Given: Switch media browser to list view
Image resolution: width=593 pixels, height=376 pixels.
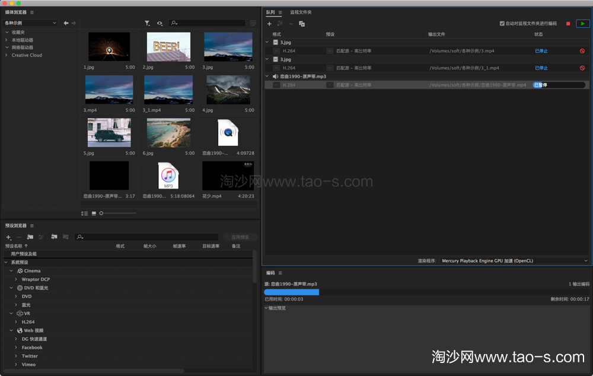Looking at the screenshot, I should point(84,213).
